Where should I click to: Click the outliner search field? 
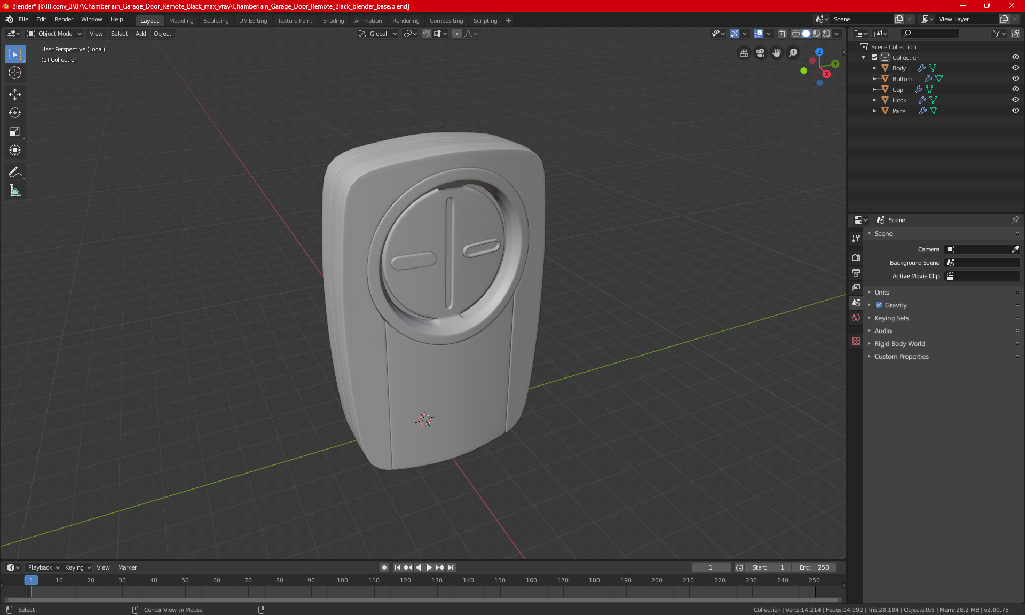[929, 34]
